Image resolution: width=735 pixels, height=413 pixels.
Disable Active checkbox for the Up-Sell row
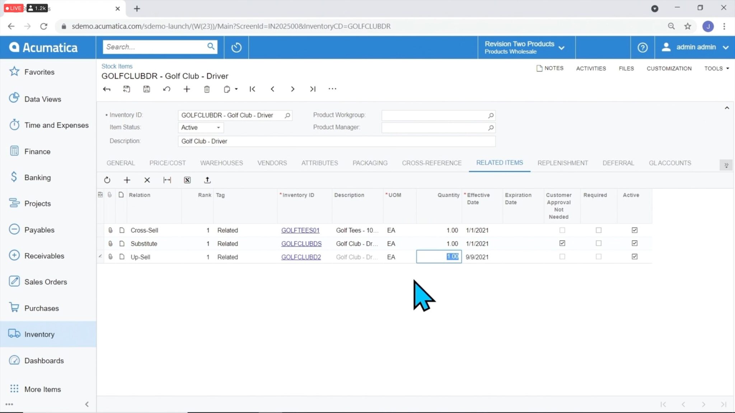coord(635,256)
